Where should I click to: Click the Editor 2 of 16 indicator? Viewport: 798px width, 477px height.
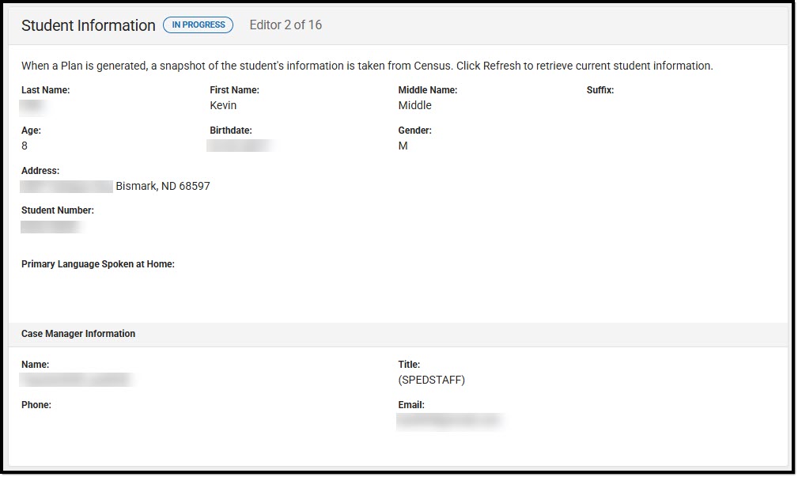[285, 25]
